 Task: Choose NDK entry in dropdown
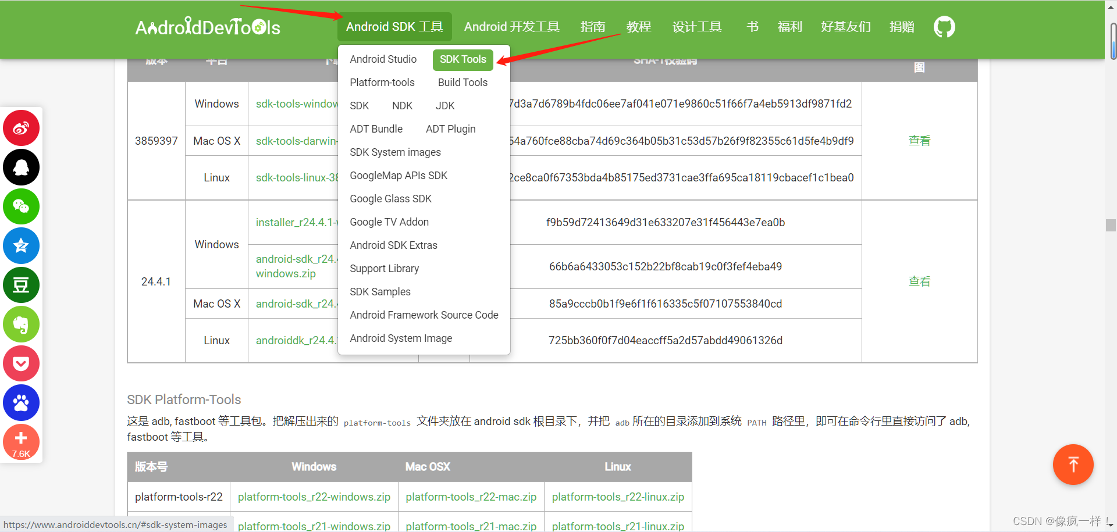402,106
